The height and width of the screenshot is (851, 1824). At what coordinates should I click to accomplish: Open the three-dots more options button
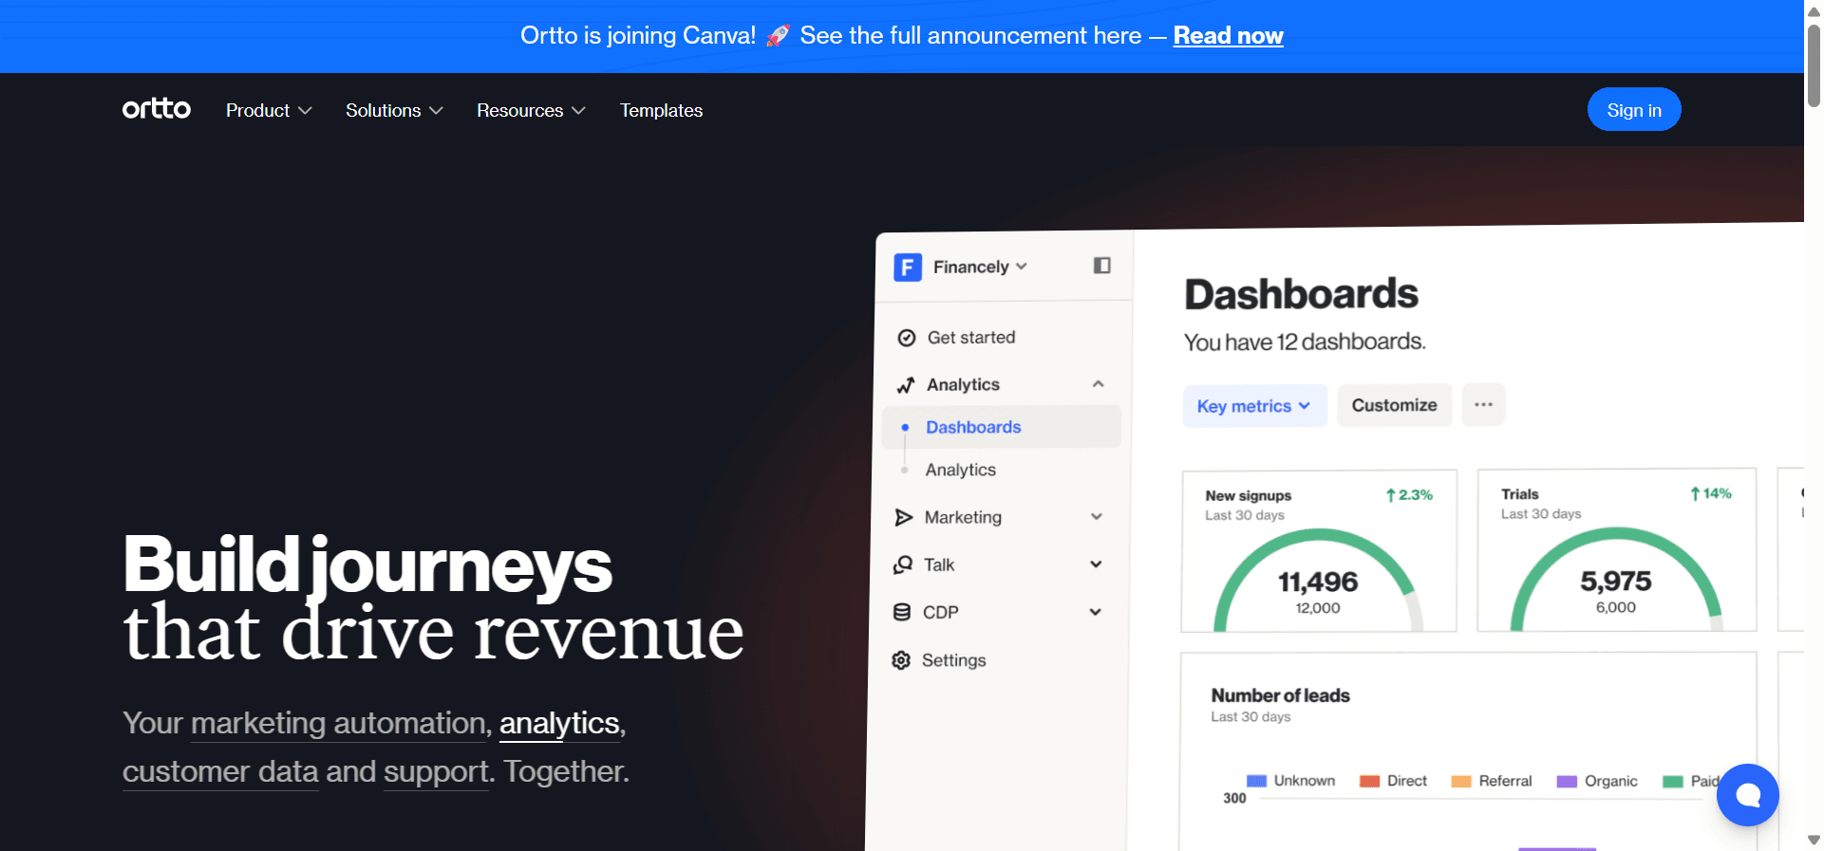coord(1483,405)
